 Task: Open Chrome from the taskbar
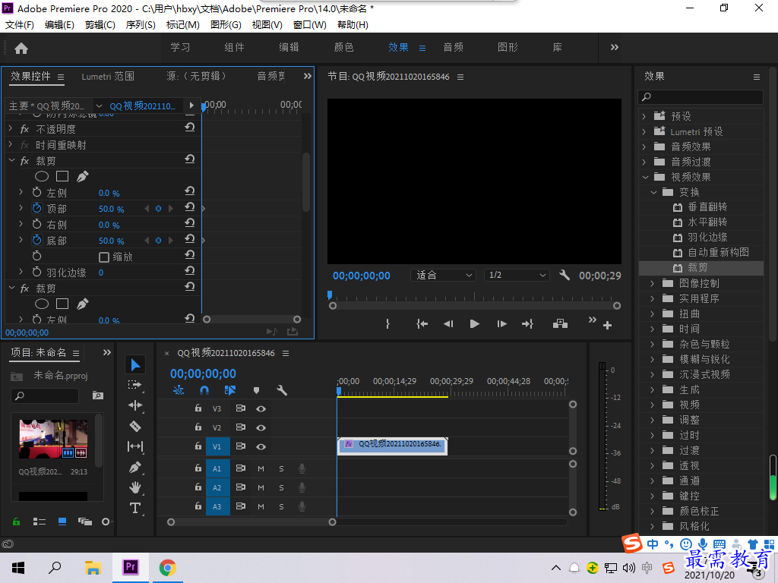coord(168,567)
